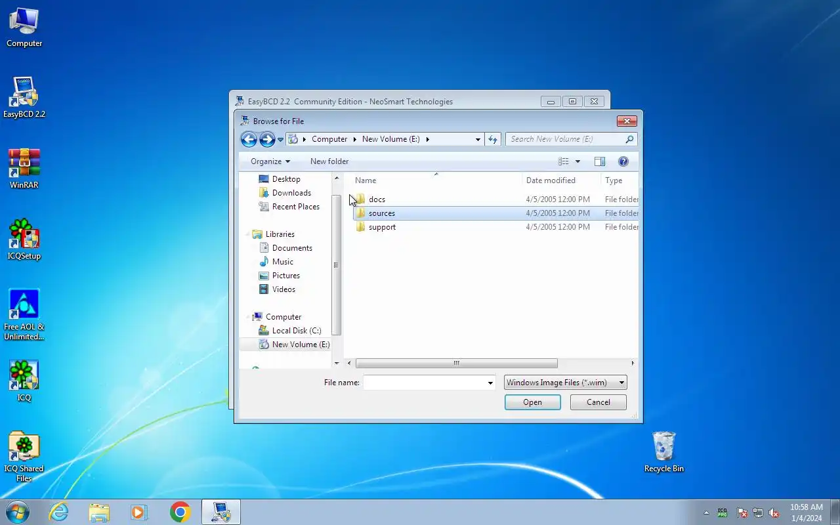The height and width of the screenshot is (525, 840).
Task: Click the Computer breadcrumb segment
Action: click(329, 139)
